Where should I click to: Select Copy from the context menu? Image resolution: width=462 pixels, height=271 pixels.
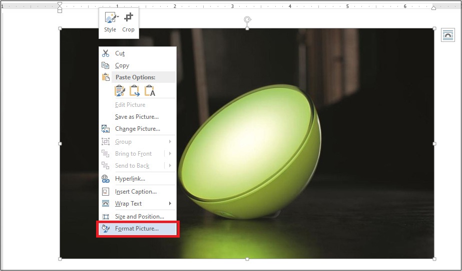[x=122, y=65]
